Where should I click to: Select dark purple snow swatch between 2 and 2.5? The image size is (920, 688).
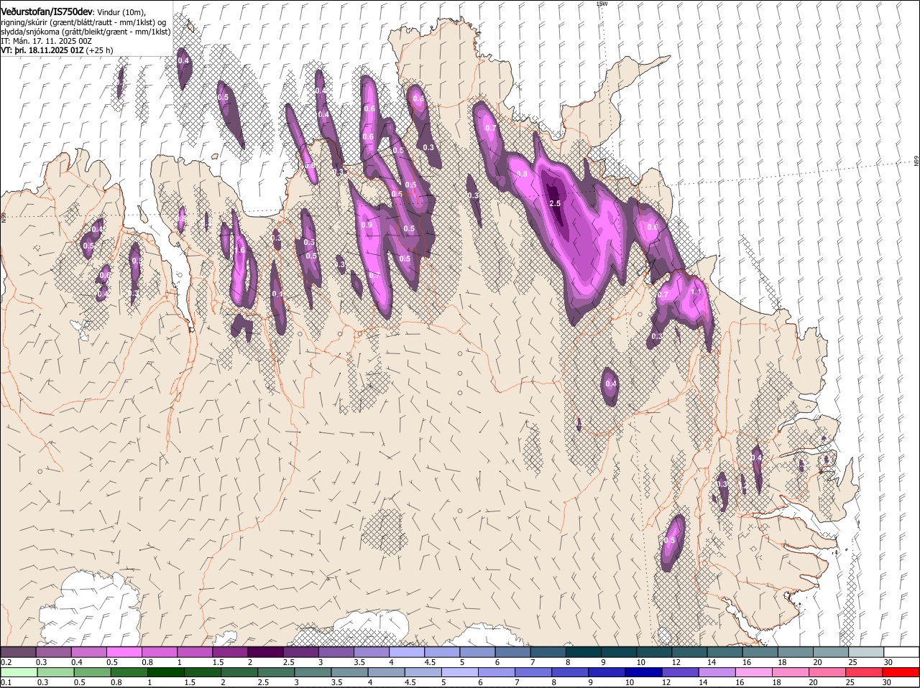click(264, 652)
